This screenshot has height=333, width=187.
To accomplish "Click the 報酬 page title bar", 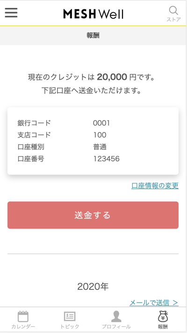I will tap(93, 36).
